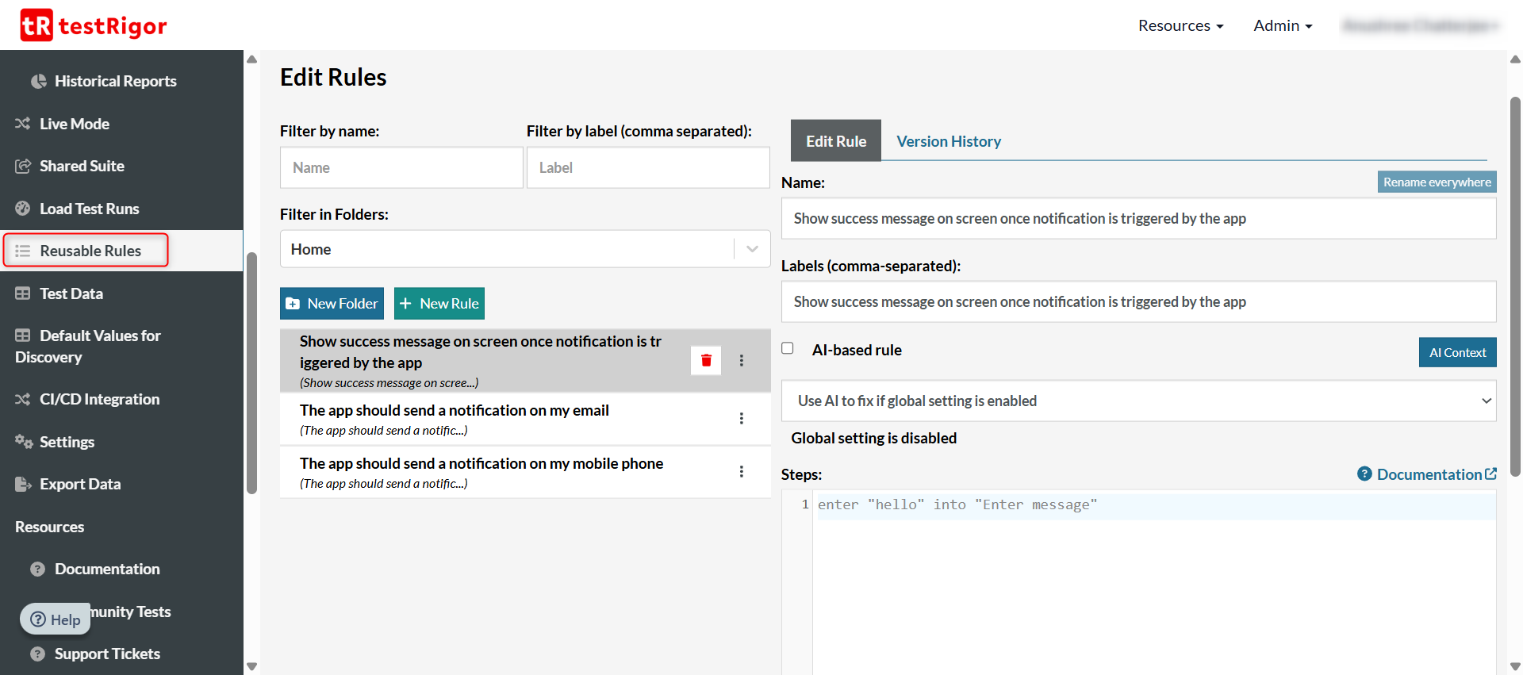The image size is (1523, 675).
Task: Open kebab menu for email notification rule
Action: pos(741,419)
